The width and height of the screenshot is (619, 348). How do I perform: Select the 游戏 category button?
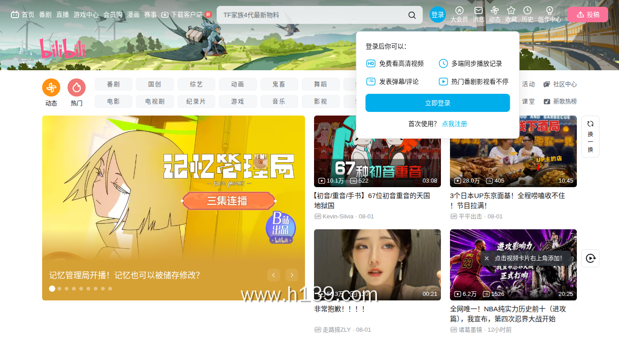click(237, 101)
